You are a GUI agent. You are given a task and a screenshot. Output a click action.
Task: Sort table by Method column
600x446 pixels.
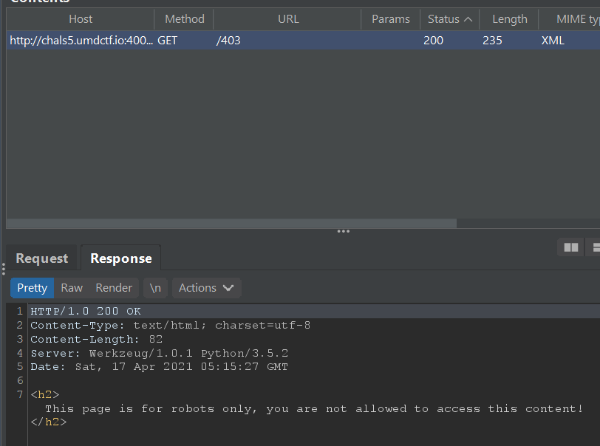tap(185, 19)
